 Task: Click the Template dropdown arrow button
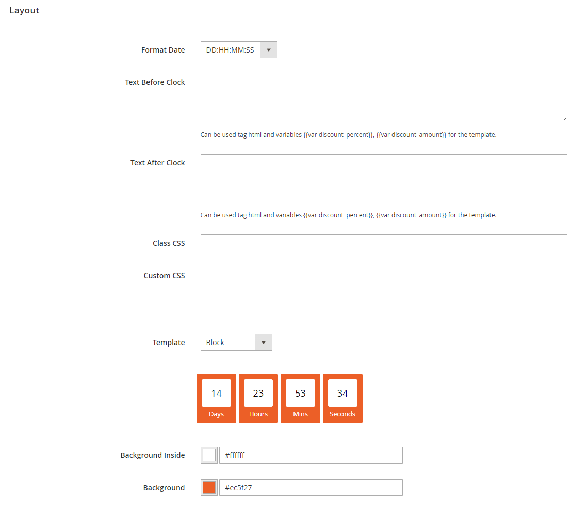point(264,342)
